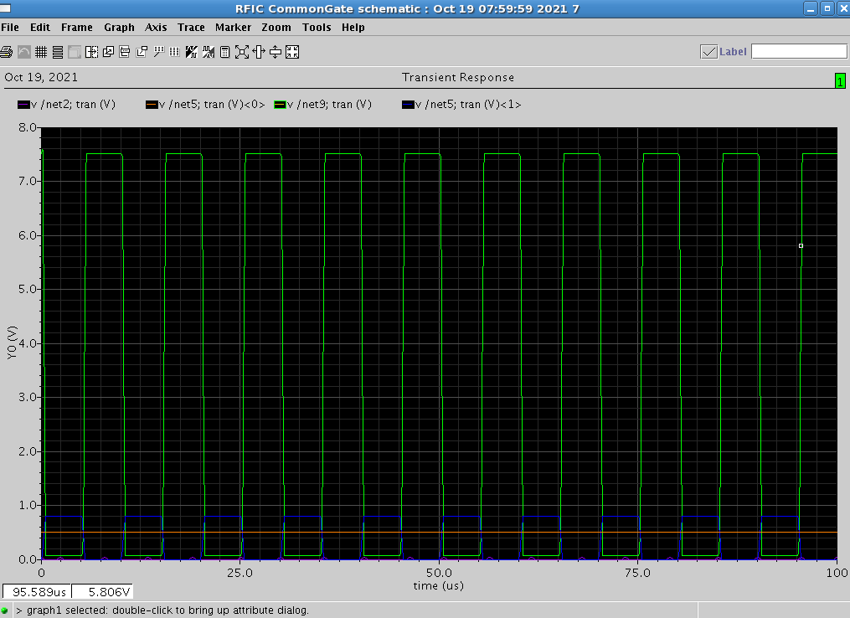Click the dotted marker pointer icon
850x618 pixels.
pyautogui.click(x=158, y=52)
